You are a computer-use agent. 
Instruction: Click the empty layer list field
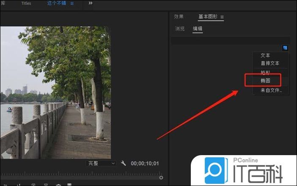tap(231, 41)
